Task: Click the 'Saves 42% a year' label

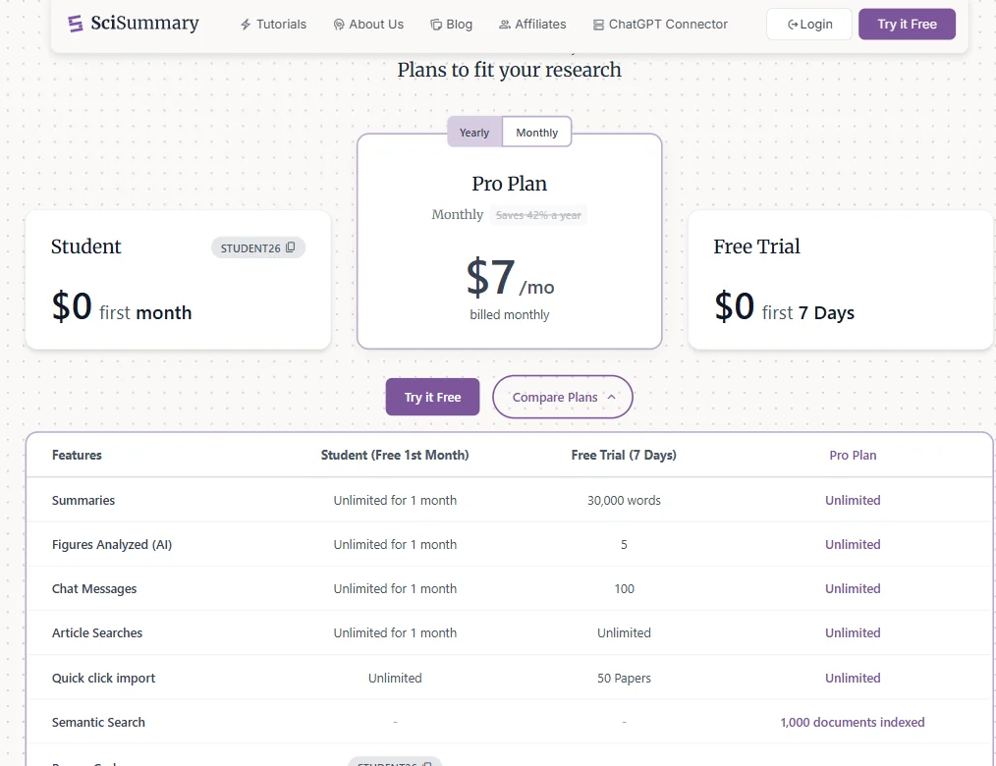Action: pyautogui.click(x=538, y=215)
